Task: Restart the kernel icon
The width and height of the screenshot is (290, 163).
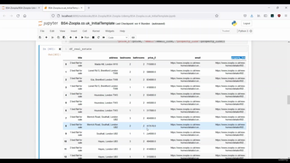Action: tap(98, 38)
